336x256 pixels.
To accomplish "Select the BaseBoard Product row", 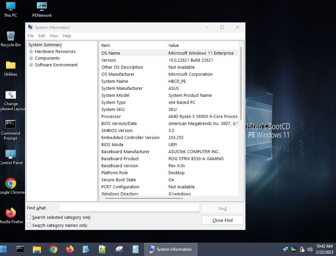I will click(169, 159).
